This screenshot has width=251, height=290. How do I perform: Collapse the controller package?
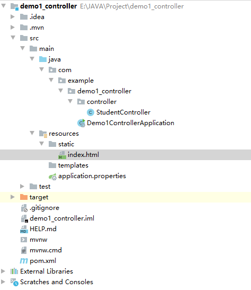70,101
